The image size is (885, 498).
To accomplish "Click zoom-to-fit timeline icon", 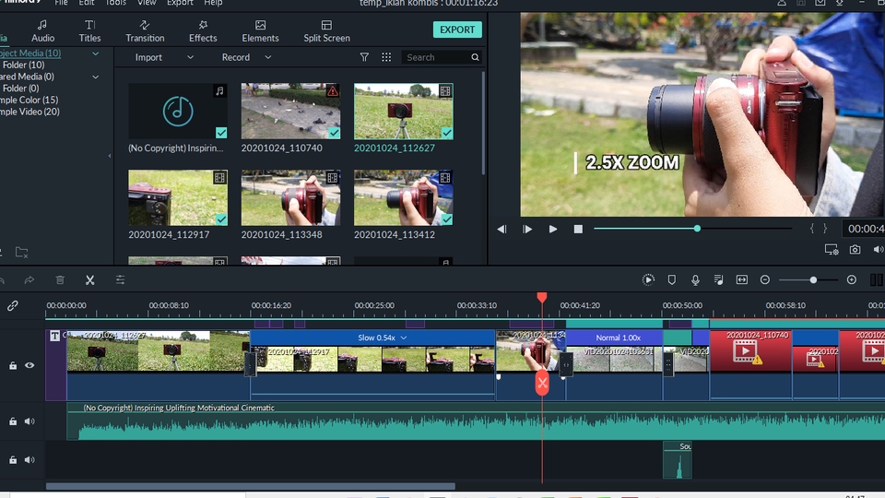I will (x=741, y=279).
